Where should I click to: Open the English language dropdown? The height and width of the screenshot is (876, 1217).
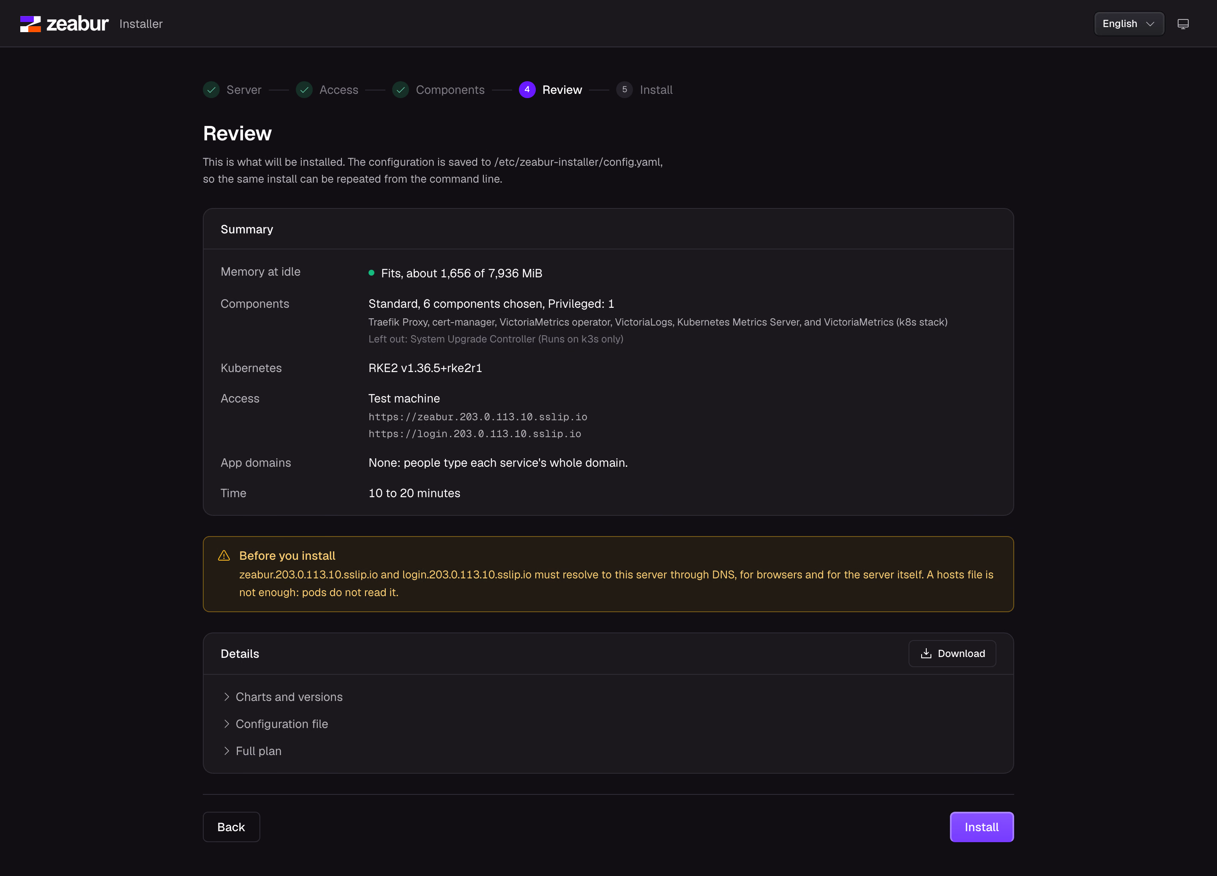1129,24
